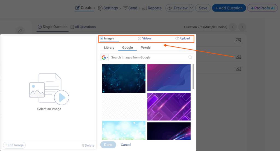Click the picture icon next to Images
Screen dimensions: 280x151
pos(102,38)
